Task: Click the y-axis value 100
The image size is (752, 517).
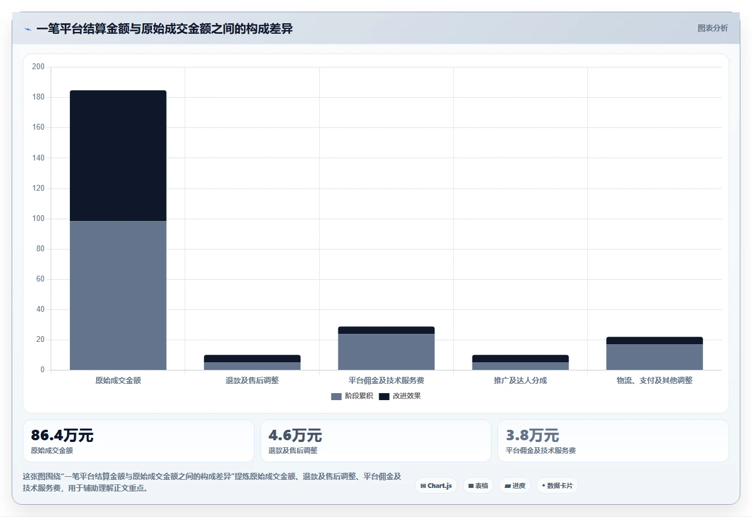Action: (38, 219)
